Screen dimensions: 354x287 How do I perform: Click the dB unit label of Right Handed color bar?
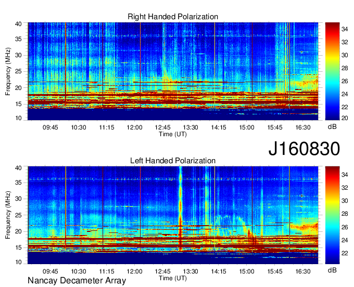point(332,127)
